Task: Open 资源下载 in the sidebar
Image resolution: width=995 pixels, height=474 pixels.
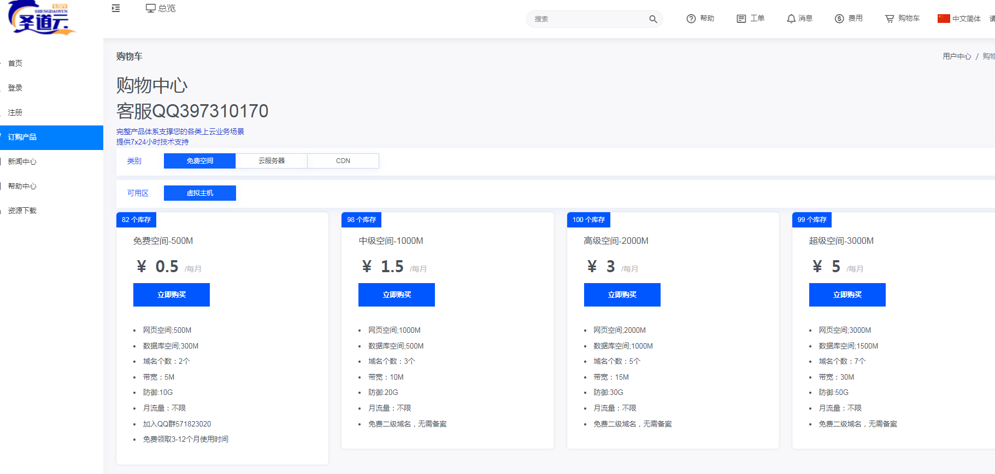Action: point(22,211)
